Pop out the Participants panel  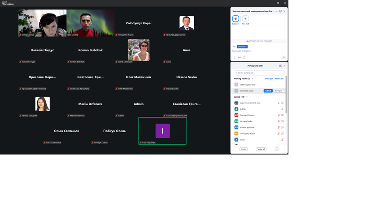(x=280, y=66)
